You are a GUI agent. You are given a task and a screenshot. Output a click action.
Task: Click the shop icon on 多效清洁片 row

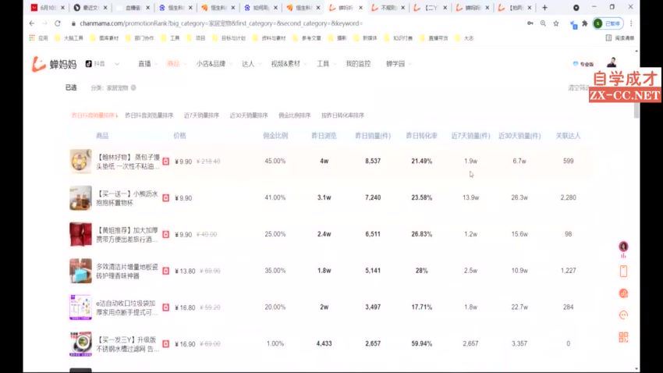165,271
